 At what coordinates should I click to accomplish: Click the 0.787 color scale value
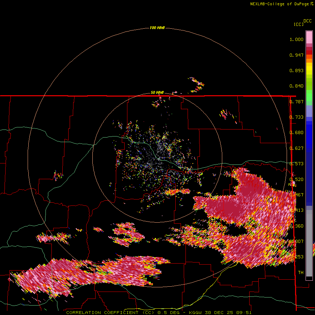coord(296,101)
